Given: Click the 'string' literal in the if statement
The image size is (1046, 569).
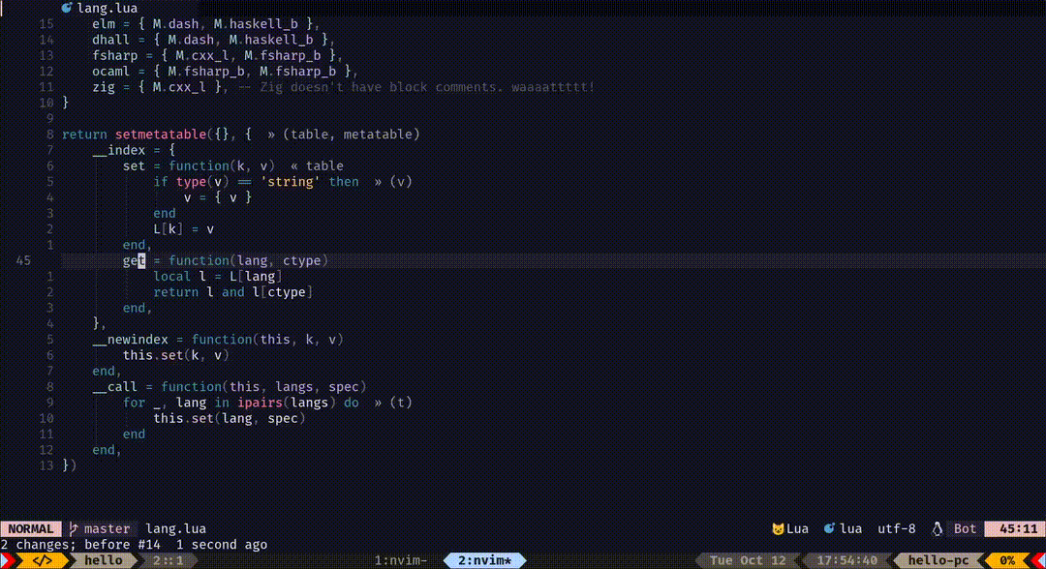Looking at the screenshot, I should (290, 182).
